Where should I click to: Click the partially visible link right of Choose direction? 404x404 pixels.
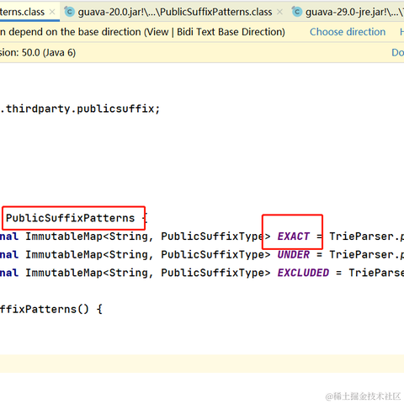[x=401, y=32]
